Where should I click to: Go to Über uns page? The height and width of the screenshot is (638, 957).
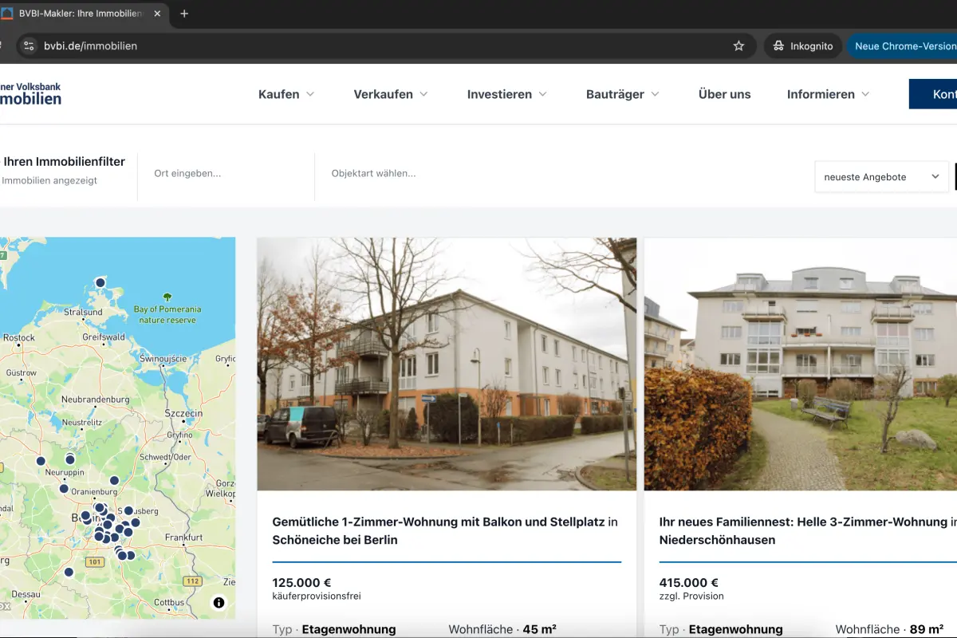pos(724,94)
